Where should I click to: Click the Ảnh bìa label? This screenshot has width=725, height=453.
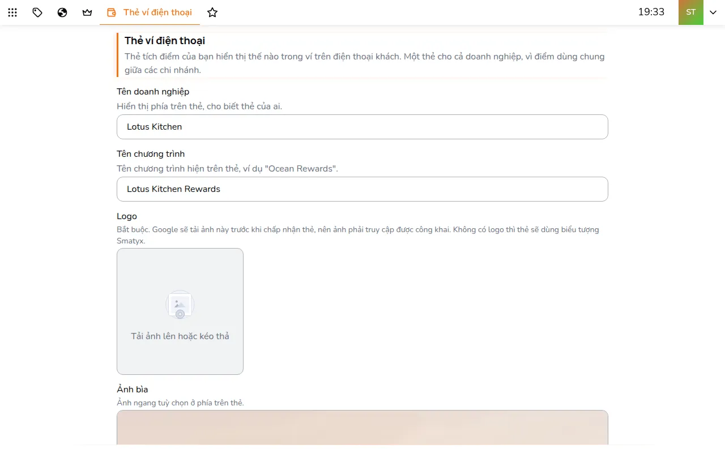click(x=133, y=390)
